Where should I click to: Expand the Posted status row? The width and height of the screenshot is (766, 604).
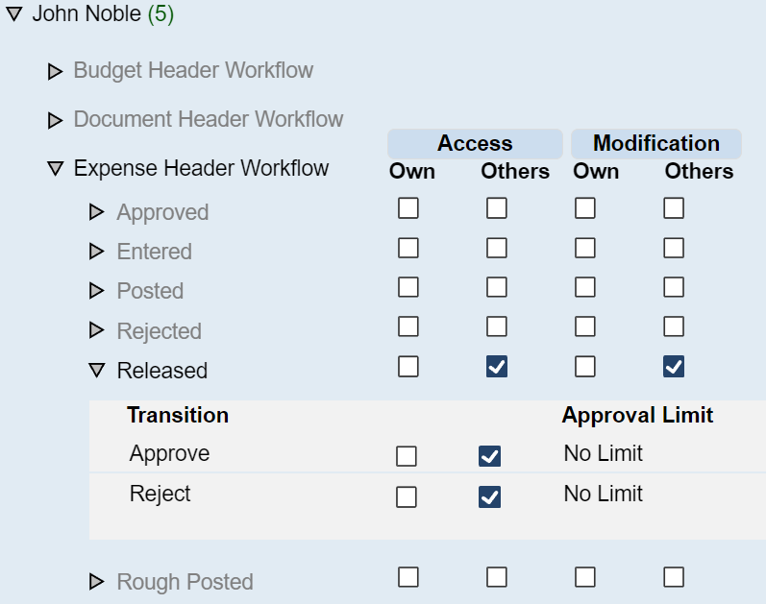pyautogui.click(x=96, y=291)
